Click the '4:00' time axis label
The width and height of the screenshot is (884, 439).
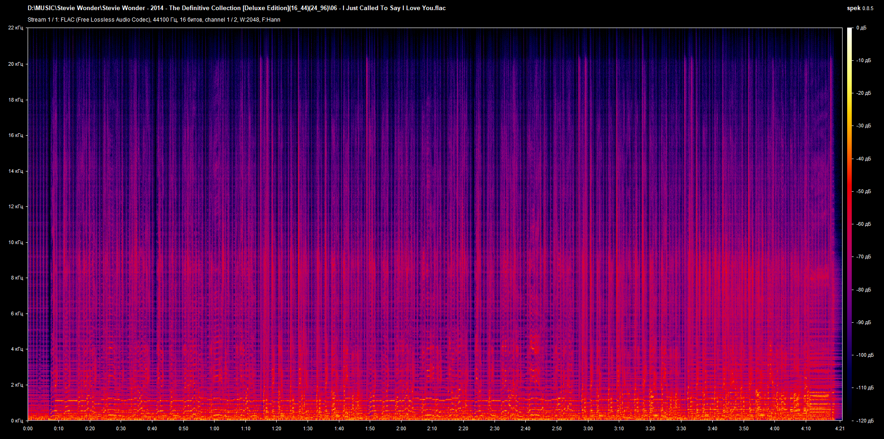pyautogui.click(x=775, y=428)
